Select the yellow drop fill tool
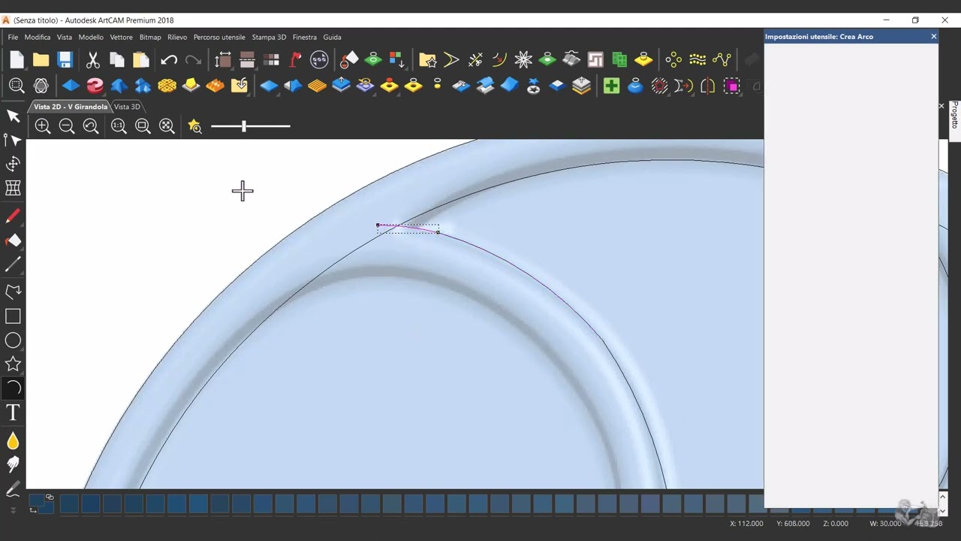This screenshot has height=541, width=961. point(13,440)
